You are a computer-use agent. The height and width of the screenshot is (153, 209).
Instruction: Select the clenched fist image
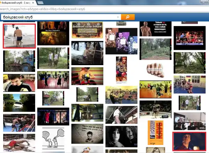(x=155, y=70)
